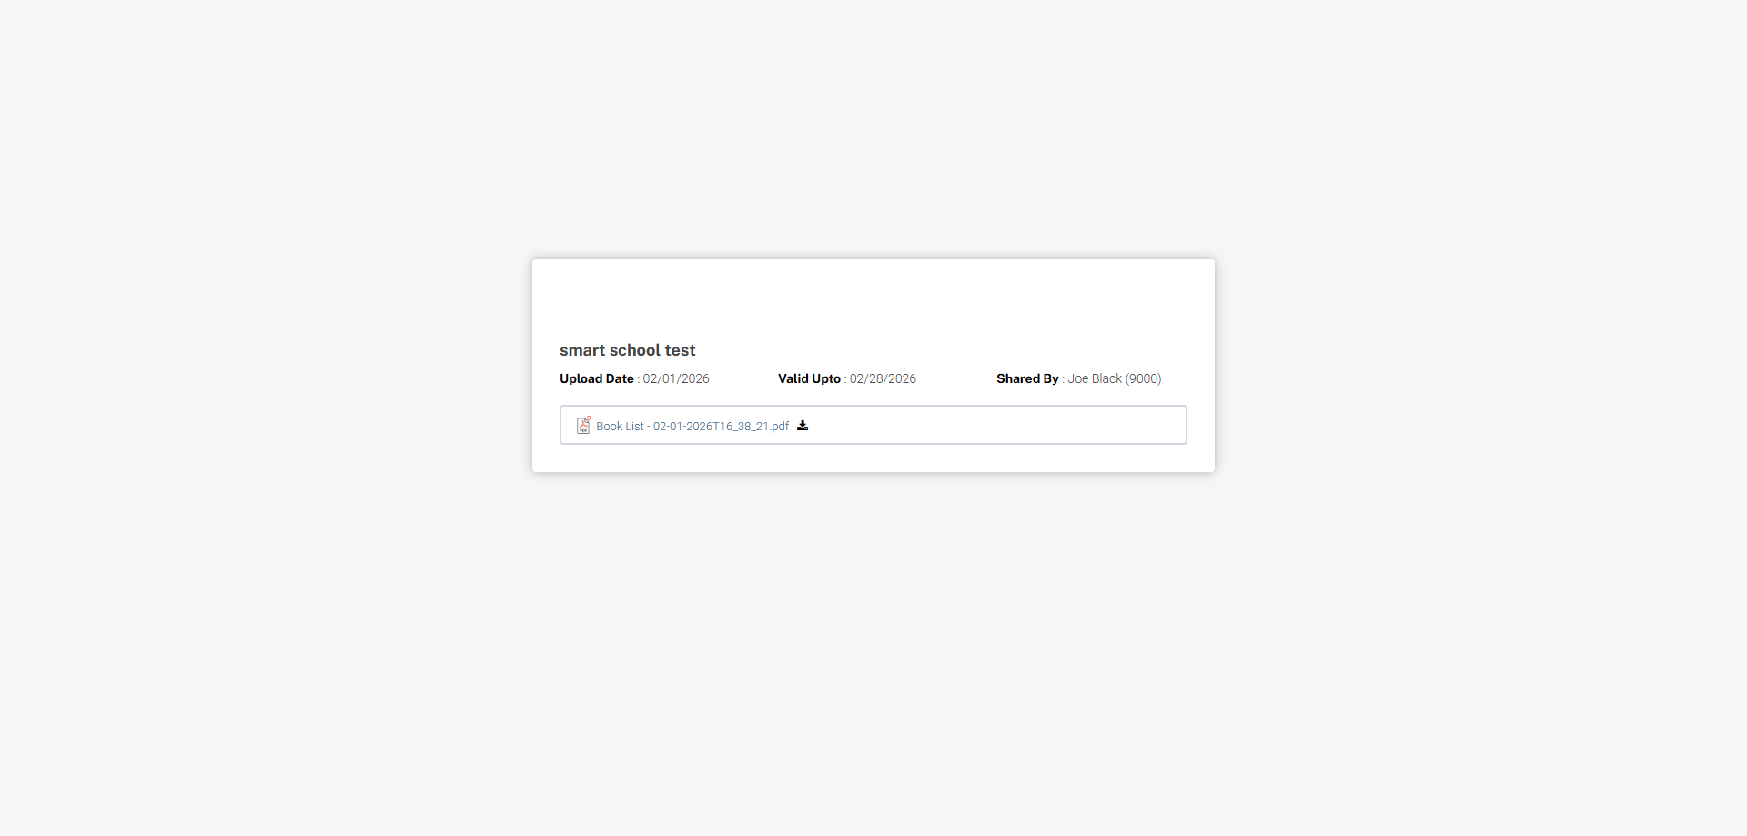Click the download icon beside the PDF filename
1747x836 pixels.
pos(803,425)
